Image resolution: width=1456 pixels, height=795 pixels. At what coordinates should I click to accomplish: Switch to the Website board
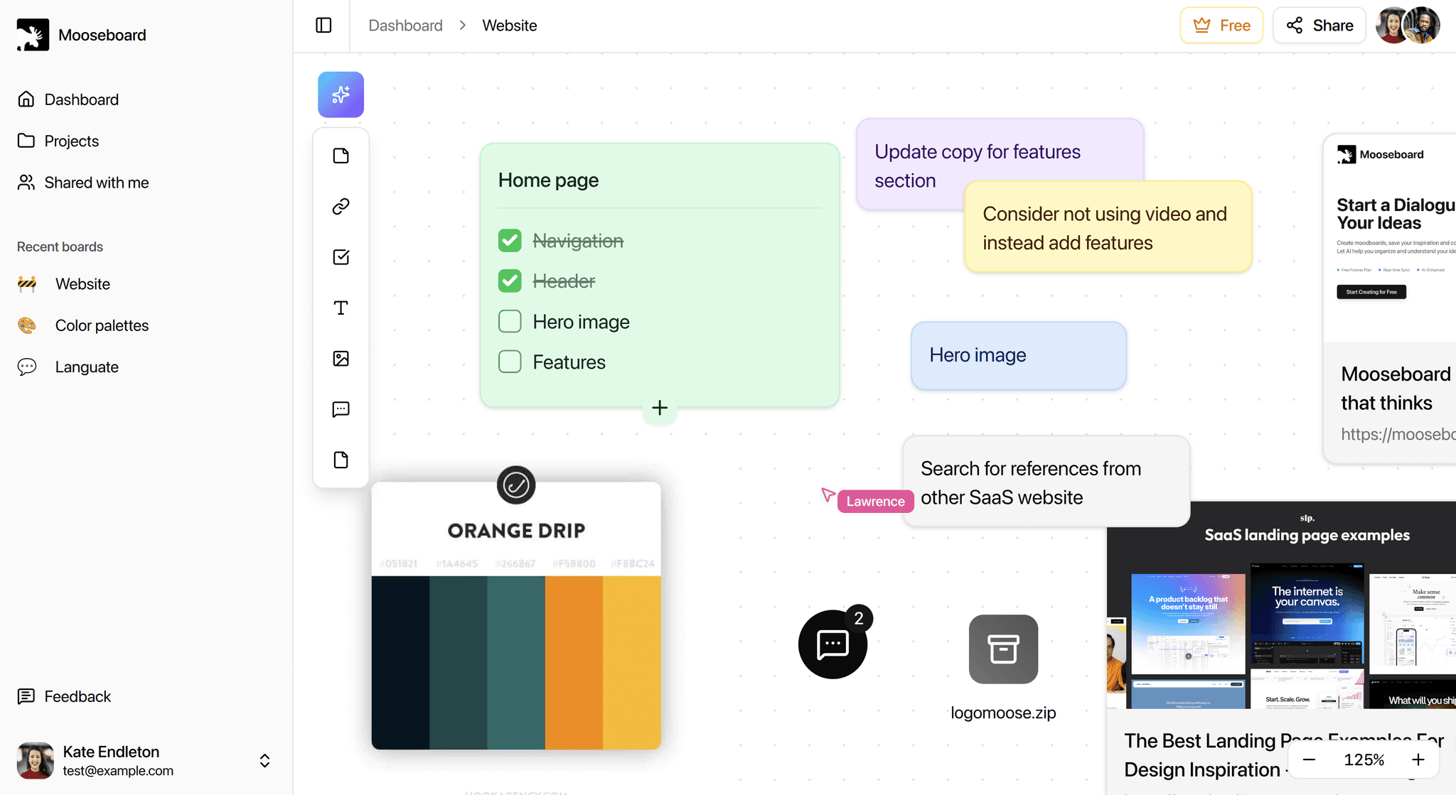82,283
